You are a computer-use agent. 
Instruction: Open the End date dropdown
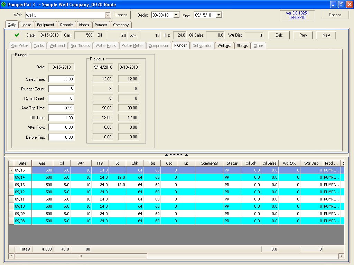click(x=218, y=15)
